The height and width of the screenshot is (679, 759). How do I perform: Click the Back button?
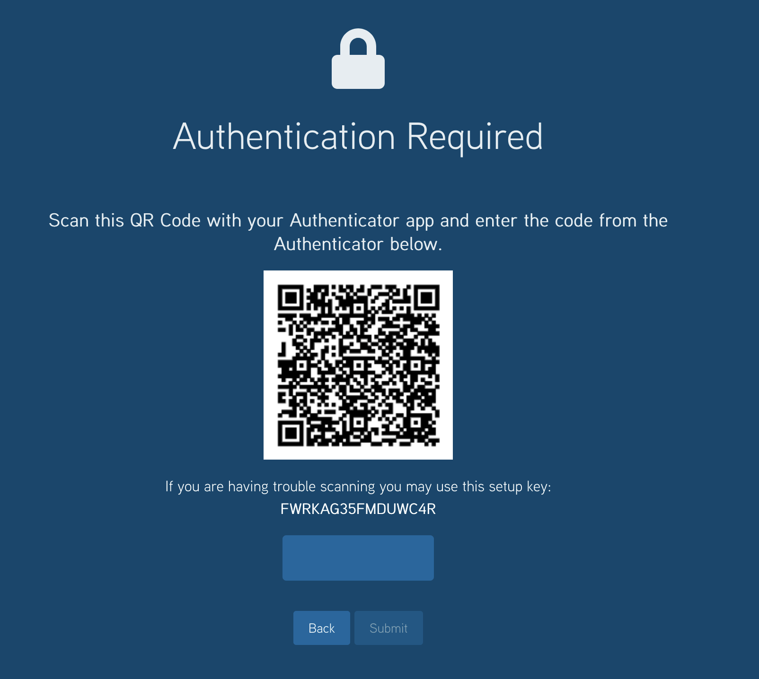click(322, 628)
